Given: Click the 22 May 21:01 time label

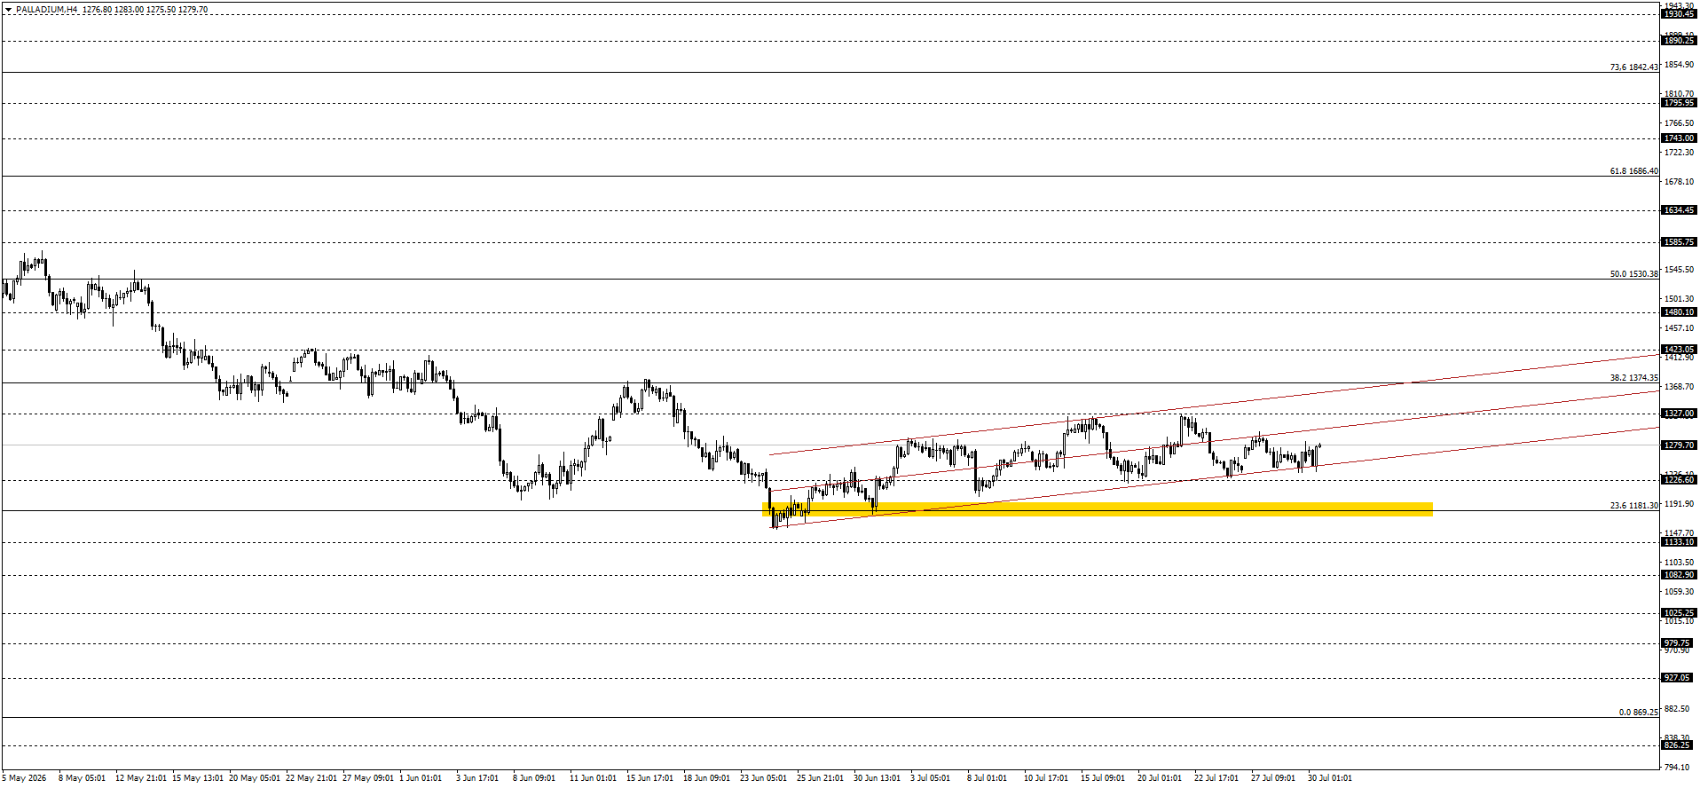Looking at the screenshot, I should coord(311,778).
